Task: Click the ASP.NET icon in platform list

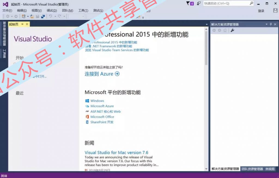Action: (x=87, y=111)
